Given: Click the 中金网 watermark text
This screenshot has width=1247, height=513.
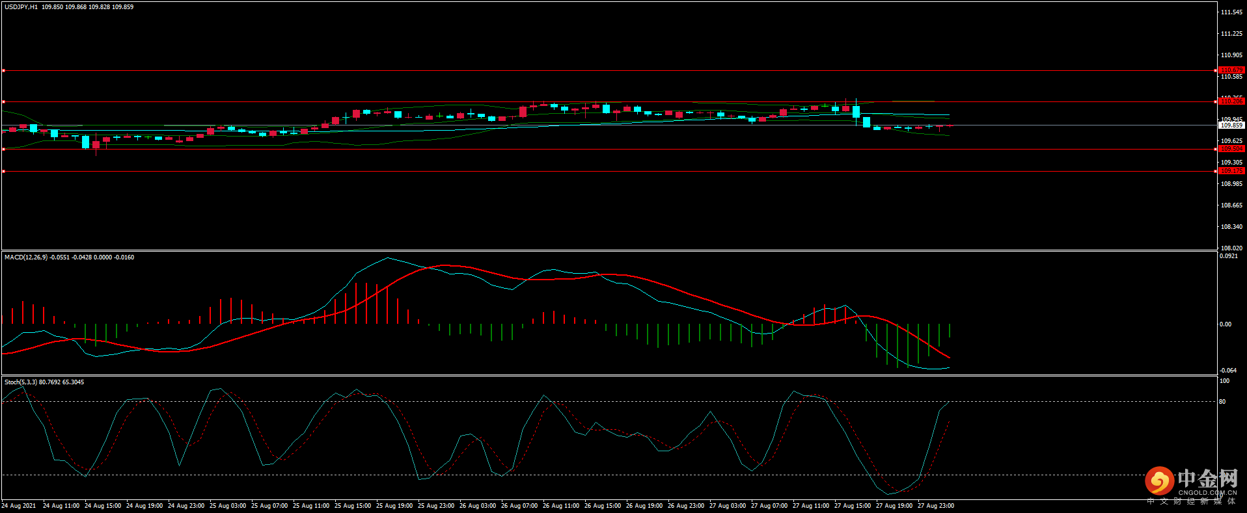Looking at the screenshot, I should 1207,479.
